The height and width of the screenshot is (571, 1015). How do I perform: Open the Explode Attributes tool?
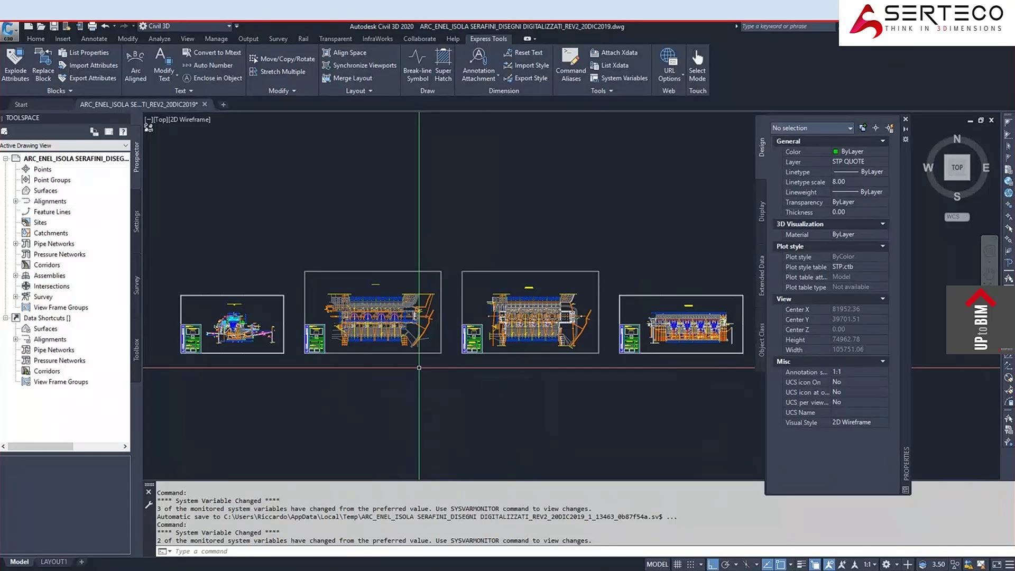(15, 65)
